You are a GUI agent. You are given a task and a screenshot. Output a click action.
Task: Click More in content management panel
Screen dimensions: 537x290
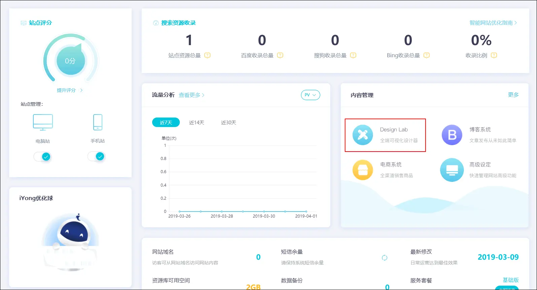point(513,95)
